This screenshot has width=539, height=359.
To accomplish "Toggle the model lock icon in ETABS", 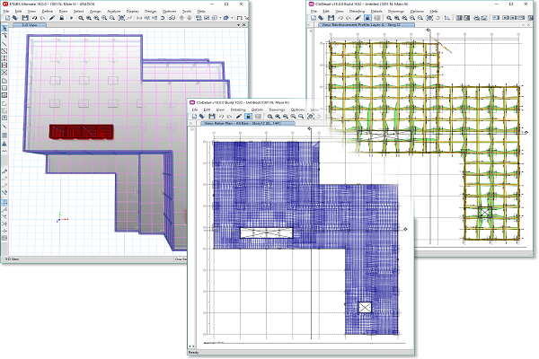I will point(60,18).
